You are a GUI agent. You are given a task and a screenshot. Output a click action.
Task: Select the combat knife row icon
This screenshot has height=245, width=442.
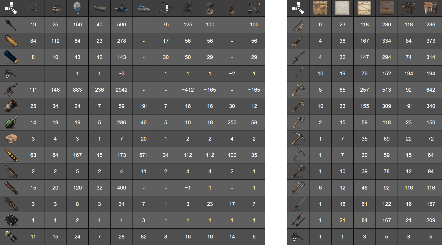(x=298, y=57)
